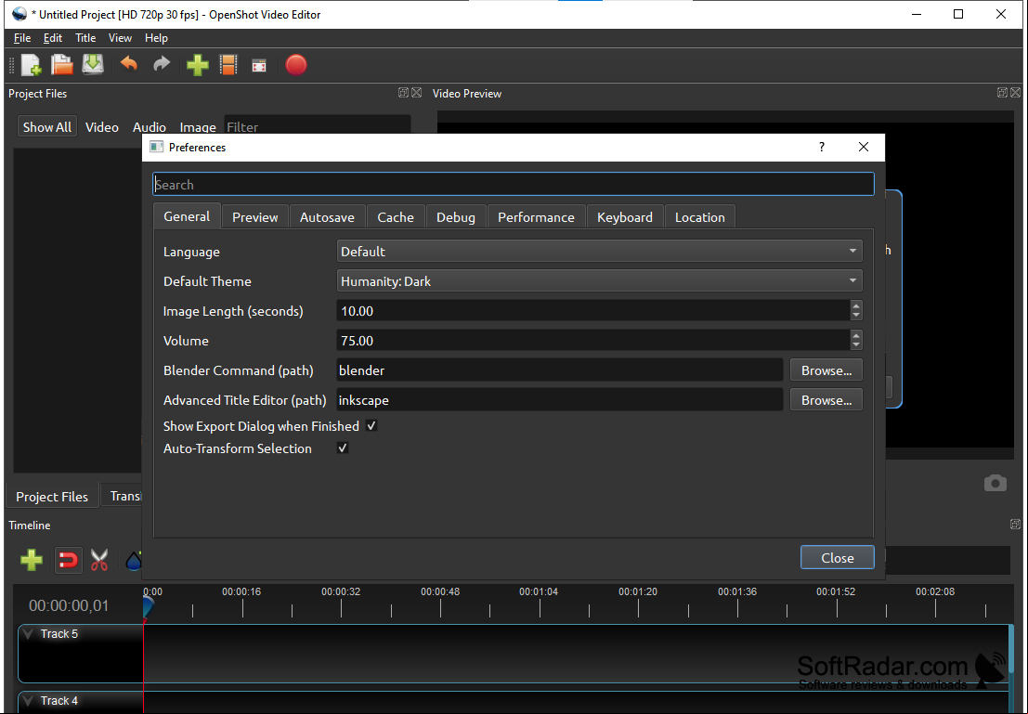The width and height of the screenshot is (1028, 714).
Task: Collapse Track 5 with its arrow
Action: (28, 634)
